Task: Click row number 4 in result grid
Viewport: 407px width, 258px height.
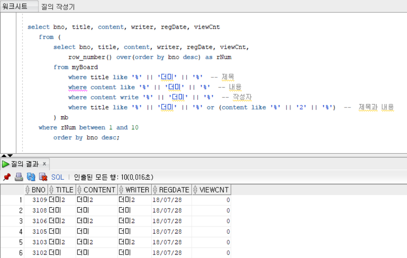Action: [12, 231]
